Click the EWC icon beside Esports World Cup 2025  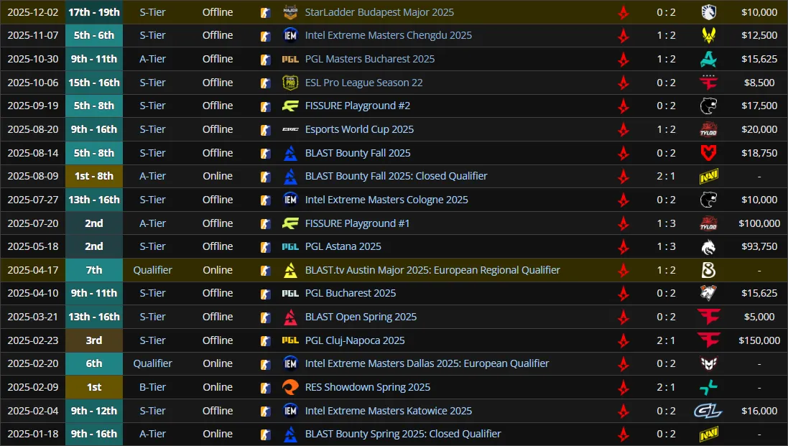pos(290,129)
